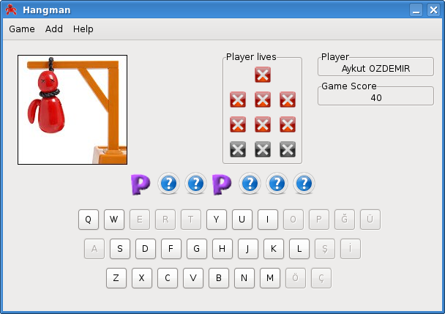445x314 pixels.
Task: Click the player name Aykut OZDEMIR field
Action: click(375, 69)
